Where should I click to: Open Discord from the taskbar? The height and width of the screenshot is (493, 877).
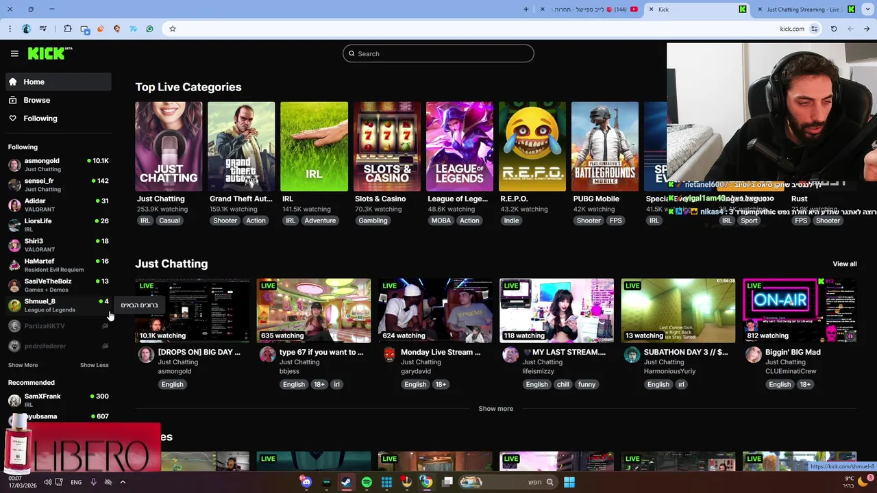[x=306, y=482]
